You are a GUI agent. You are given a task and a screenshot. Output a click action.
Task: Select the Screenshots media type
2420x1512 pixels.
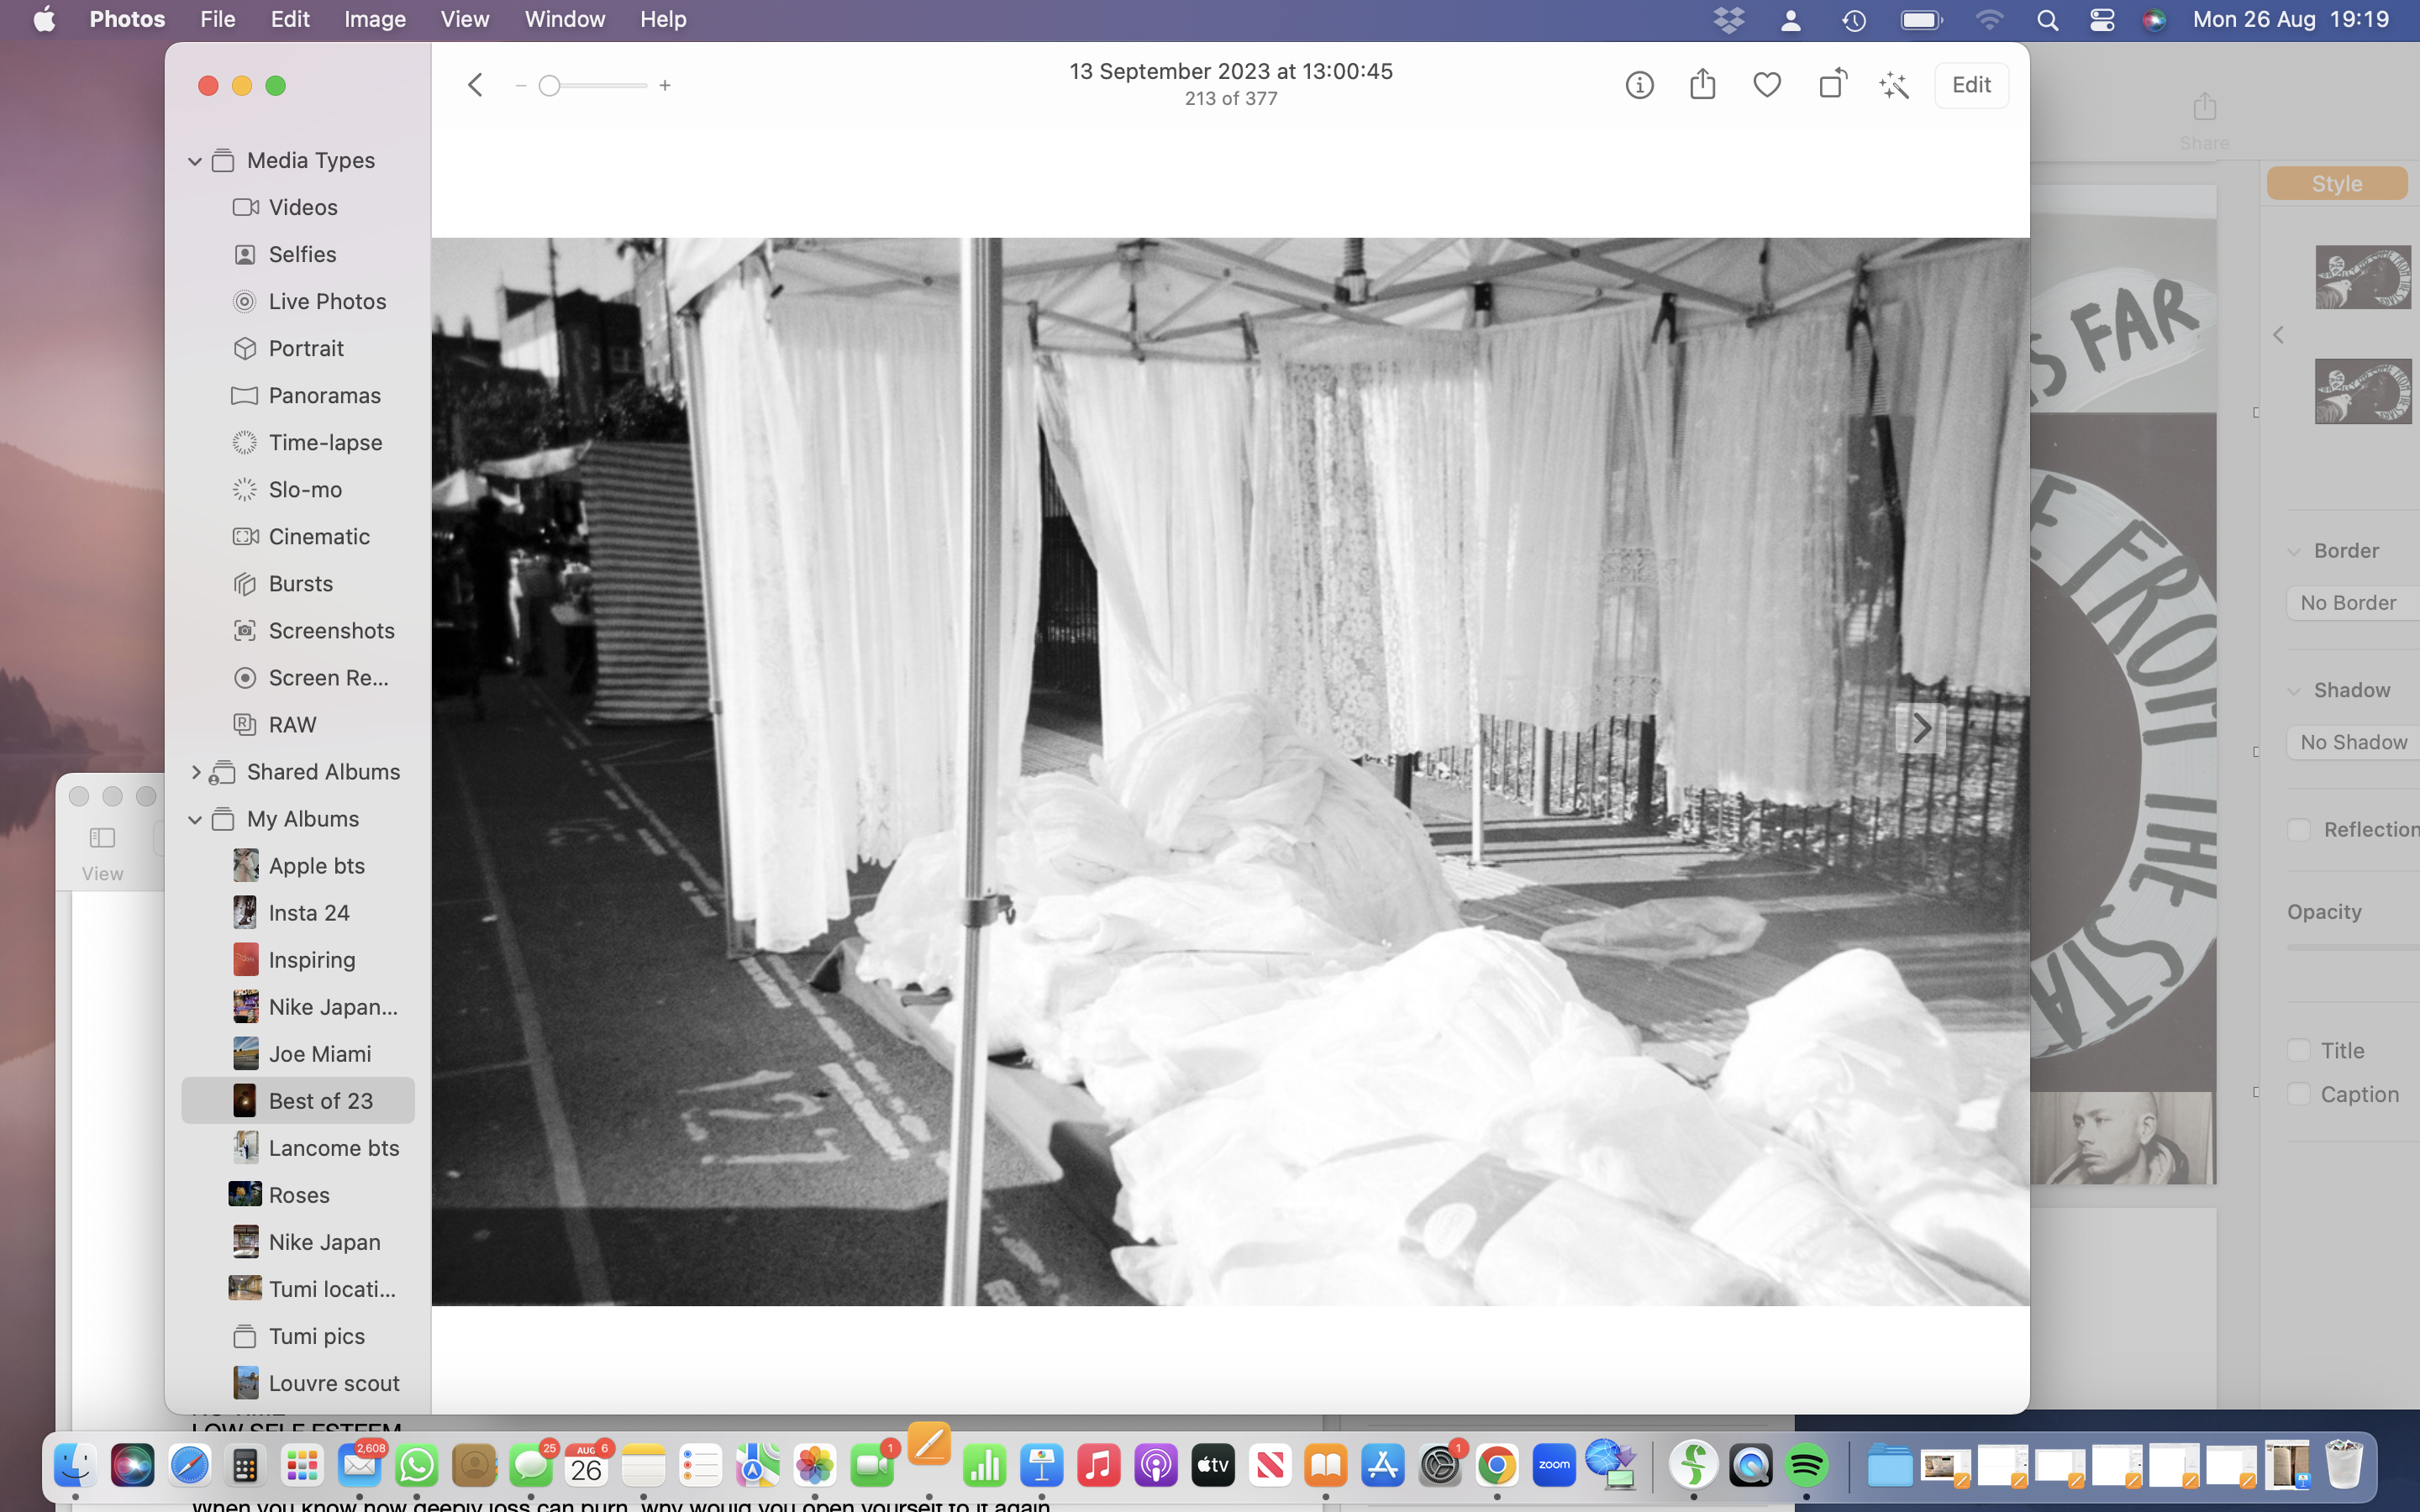[x=331, y=631]
